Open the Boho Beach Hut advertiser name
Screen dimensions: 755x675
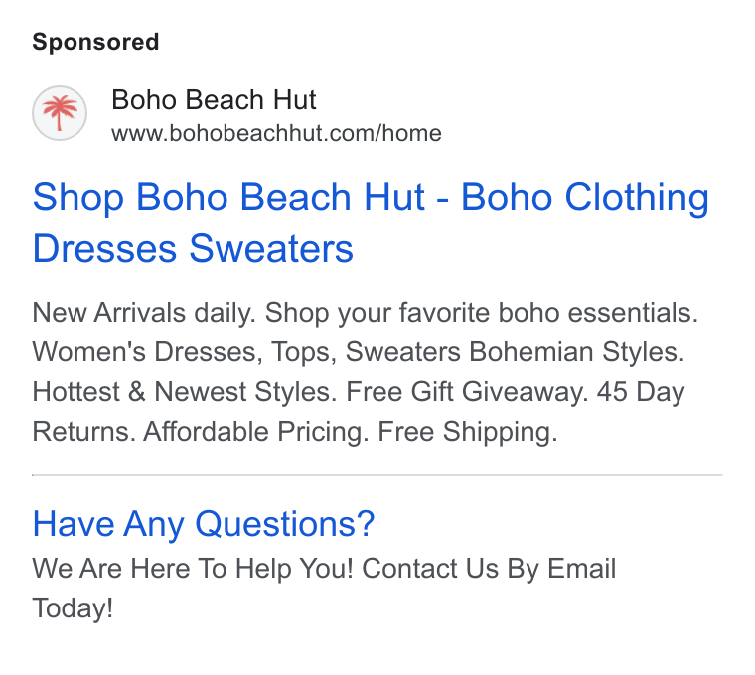[214, 99]
